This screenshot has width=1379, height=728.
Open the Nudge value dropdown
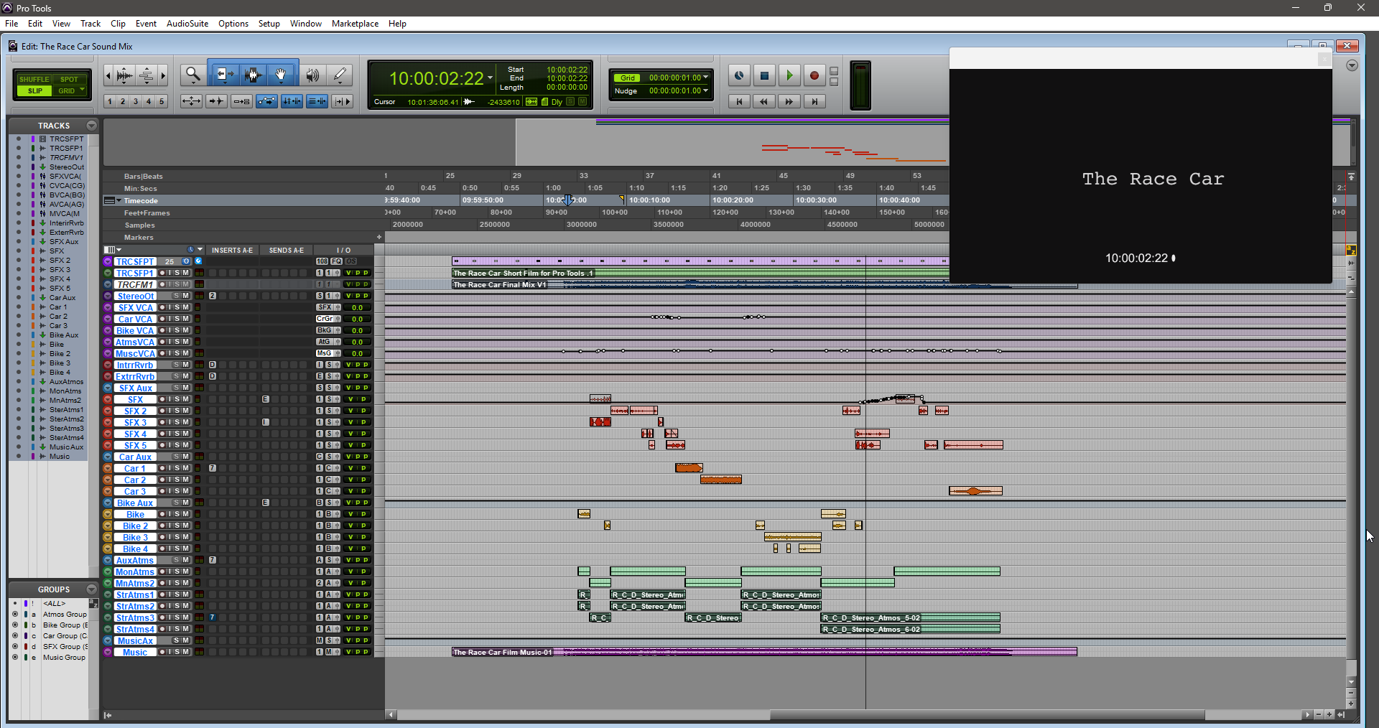705,91
